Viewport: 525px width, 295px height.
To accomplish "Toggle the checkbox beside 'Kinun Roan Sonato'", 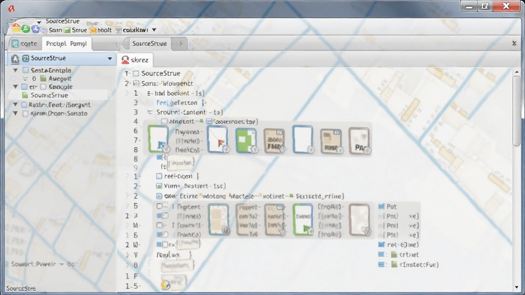I will tap(25, 114).
